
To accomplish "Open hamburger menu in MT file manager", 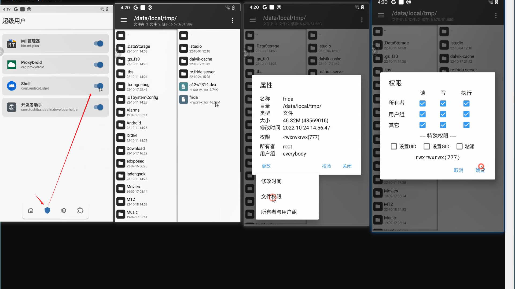I will click(124, 20).
